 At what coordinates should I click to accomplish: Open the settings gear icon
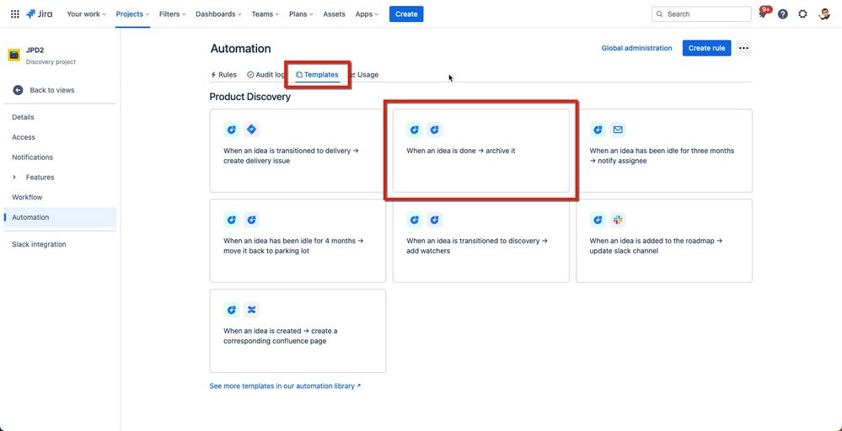[802, 14]
